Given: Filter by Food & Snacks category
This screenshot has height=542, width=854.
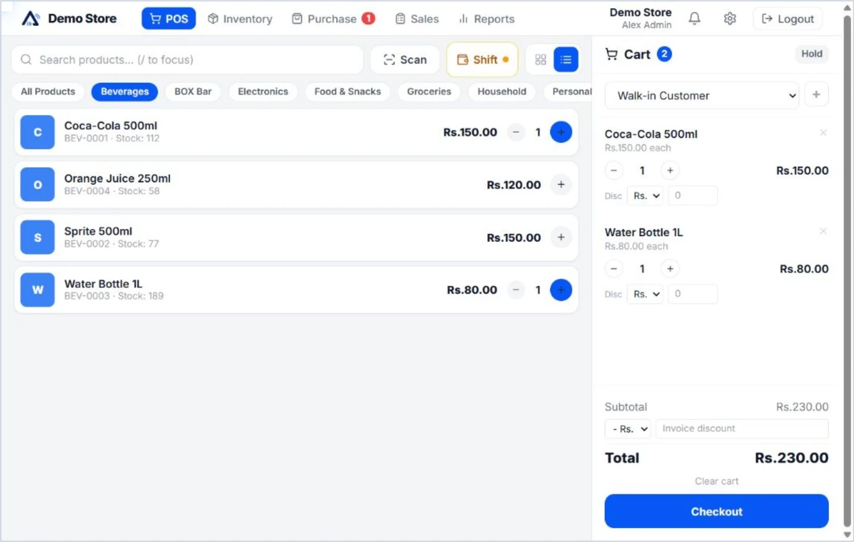Looking at the screenshot, I should pyautogui.click(x=347, y=92).
